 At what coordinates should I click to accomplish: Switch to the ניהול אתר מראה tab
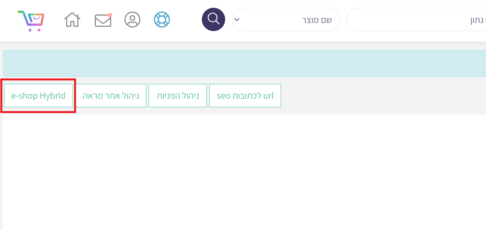[x=111, y=96]
